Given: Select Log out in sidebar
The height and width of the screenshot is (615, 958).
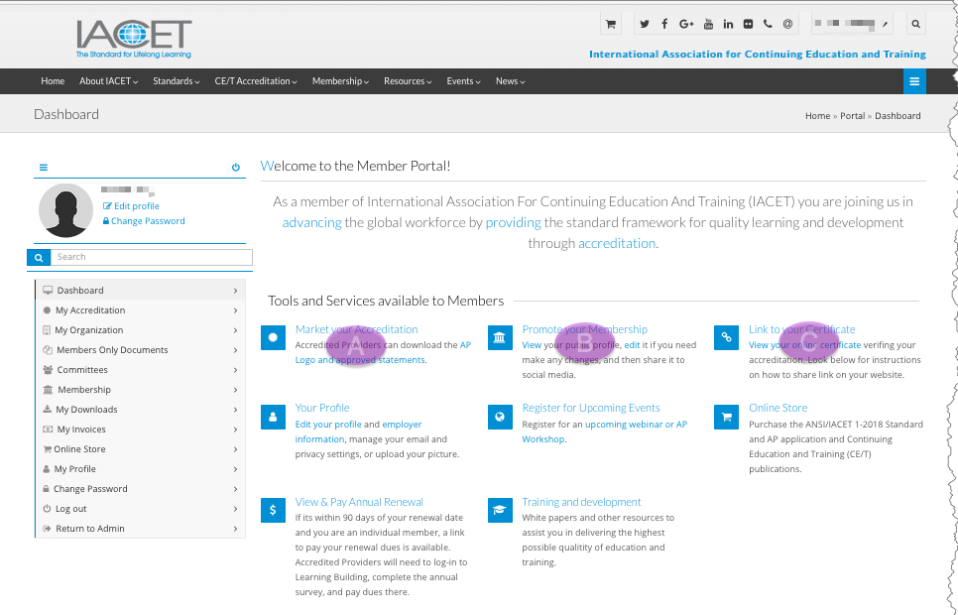Looking at the screenshot, I should [x=141, y=509].
